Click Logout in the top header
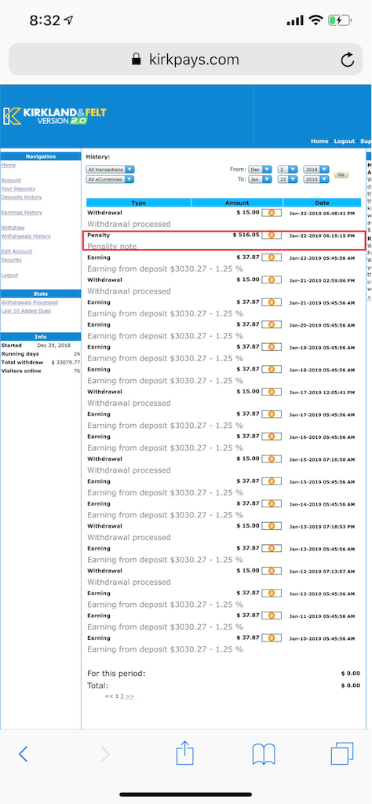The image size is (372, 804). coord(345,141)
